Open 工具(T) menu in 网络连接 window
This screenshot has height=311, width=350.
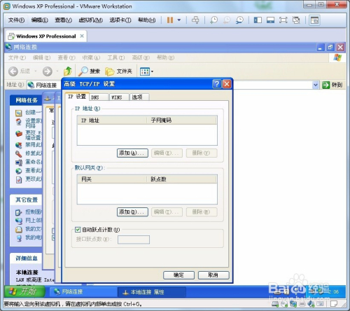[x=116, y=57]
